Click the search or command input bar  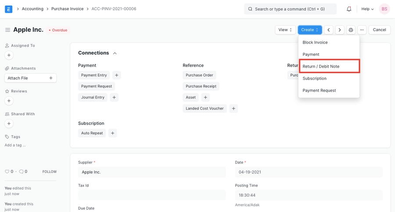[290, 9]
